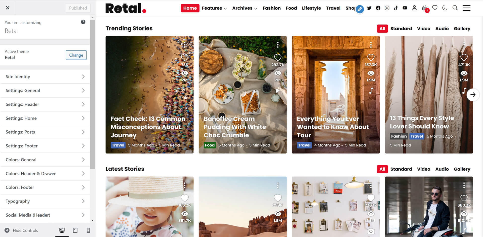Click the customizer help question mark icon
The image size is (483, 237).
(83, 22)
